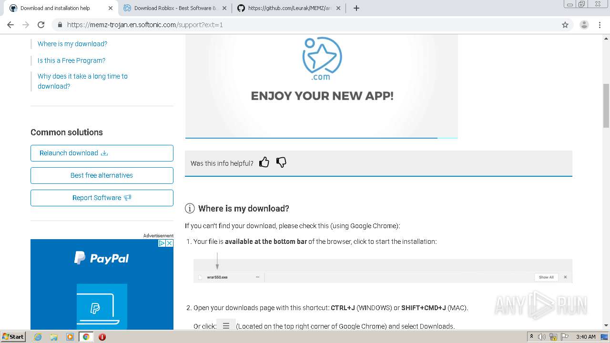This screenshot has height=343, width=610.
Task: Switch to the Download Roblox tab
Action: 175,8
